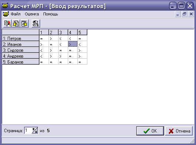Click the page spinner arrows

point(35,131)
